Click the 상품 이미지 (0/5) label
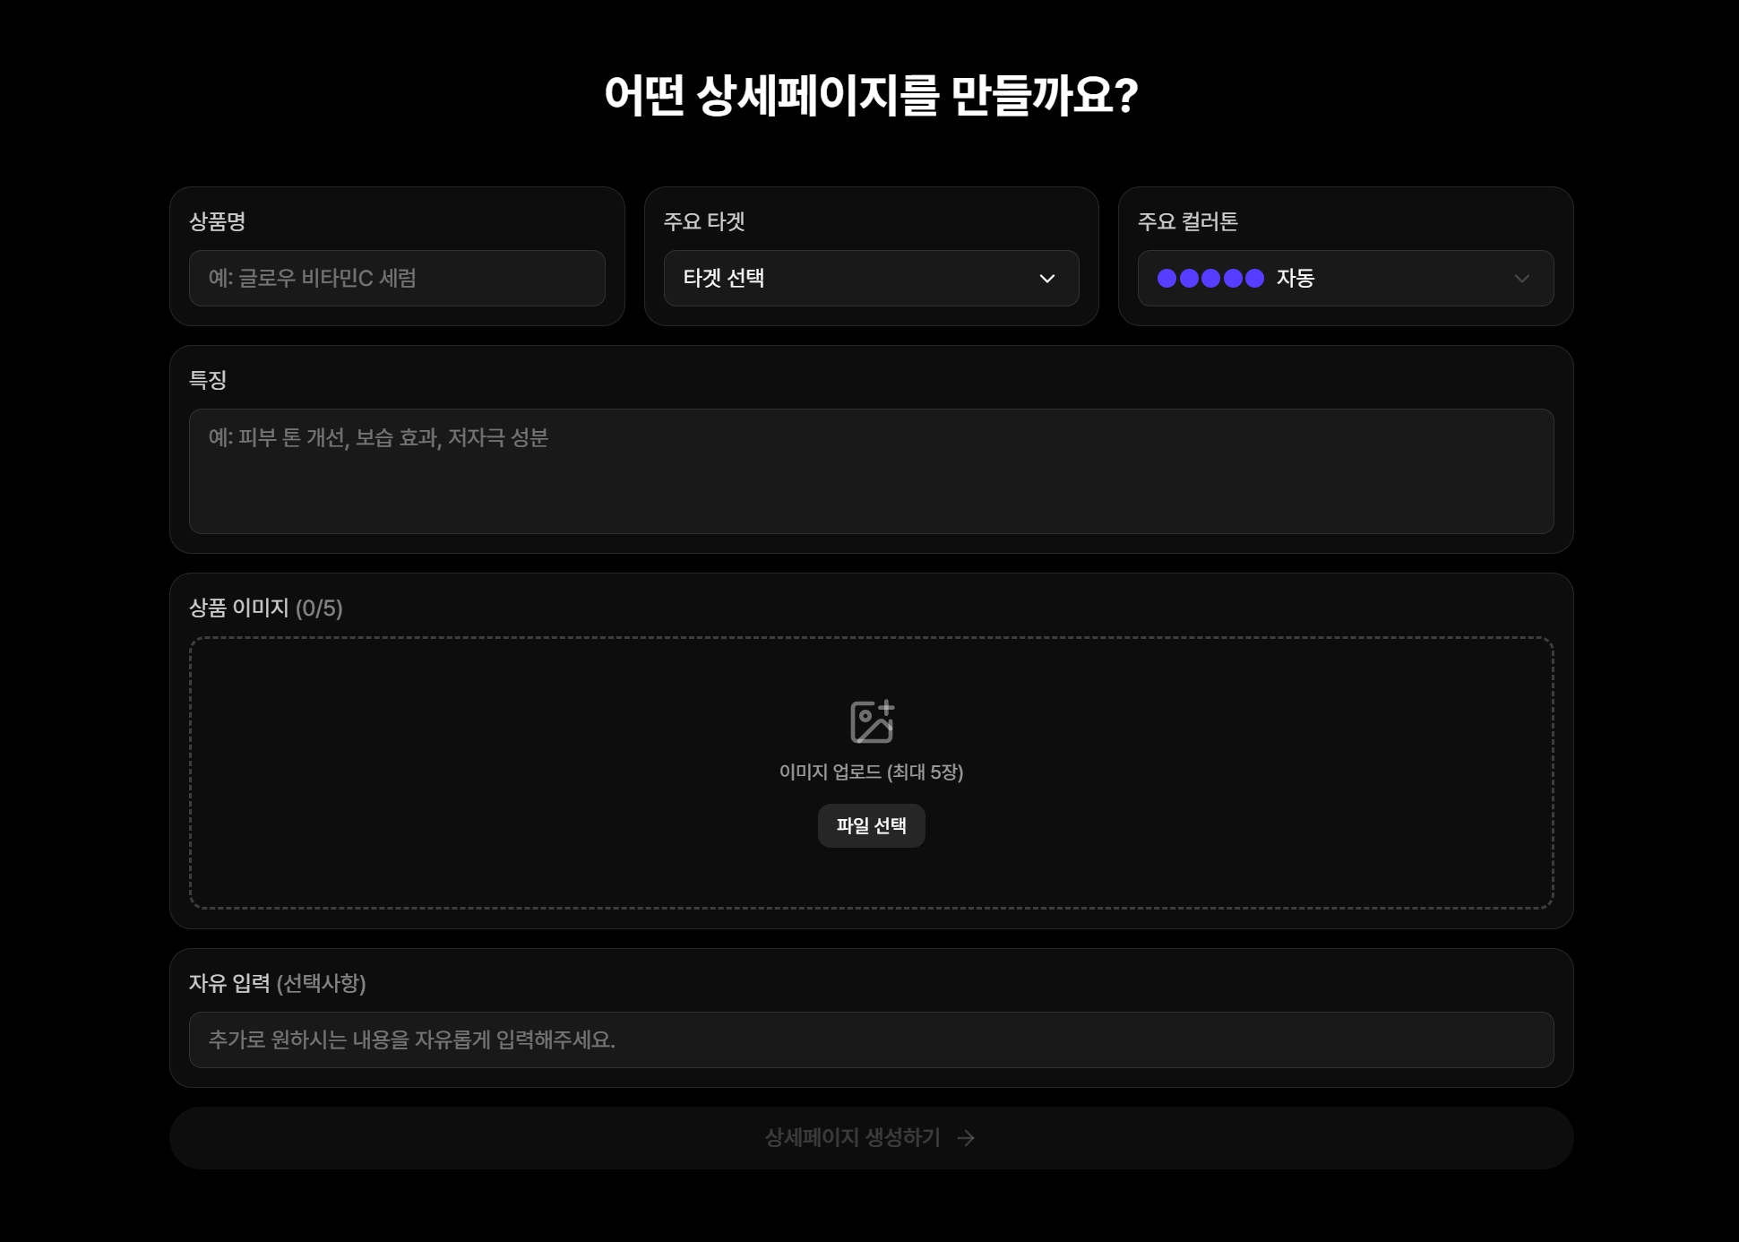1739x1242 pixels. [x=265, y=608]
